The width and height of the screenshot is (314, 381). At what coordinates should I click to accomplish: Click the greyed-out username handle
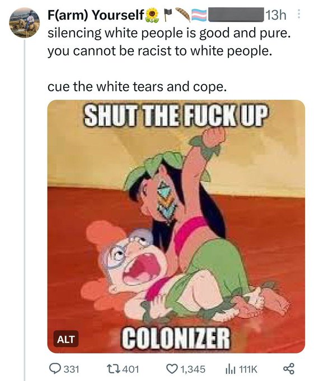[x=236, y=15]
